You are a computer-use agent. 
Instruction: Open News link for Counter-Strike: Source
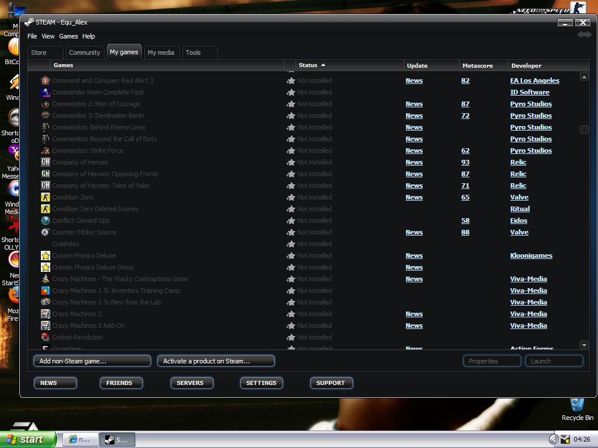tap(414, 232)
